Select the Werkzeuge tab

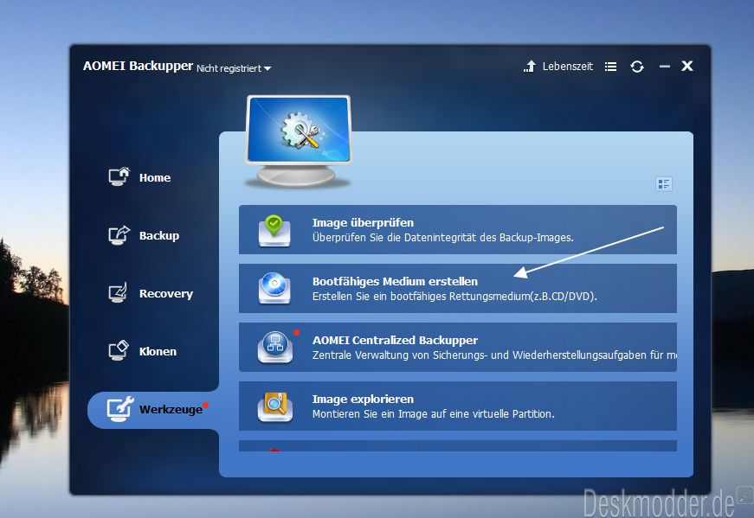click(153, 409)
